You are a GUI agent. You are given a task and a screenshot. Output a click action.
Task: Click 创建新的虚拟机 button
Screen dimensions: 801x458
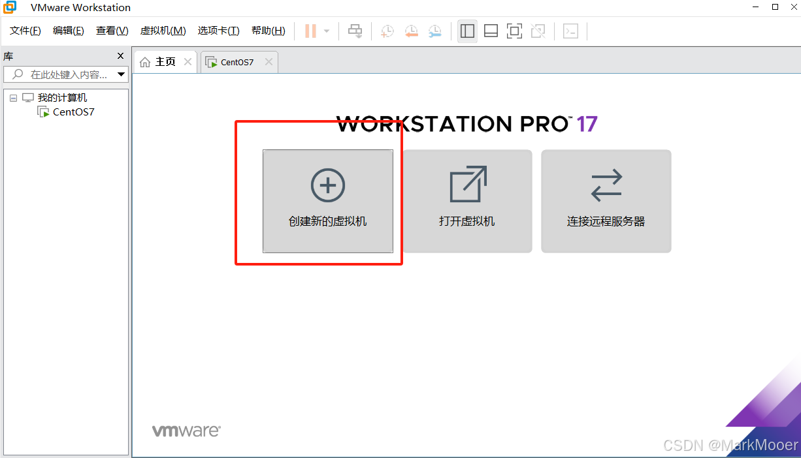point(328,201)
